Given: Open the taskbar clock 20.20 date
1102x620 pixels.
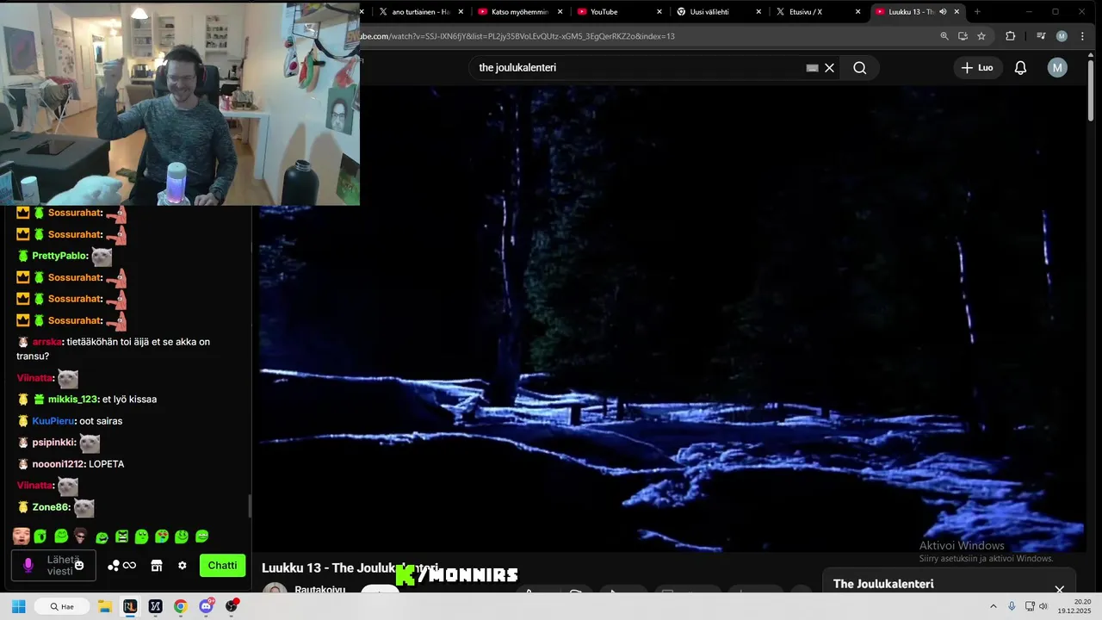Looking at the screenshot, I should click(x=1076, y=606).
